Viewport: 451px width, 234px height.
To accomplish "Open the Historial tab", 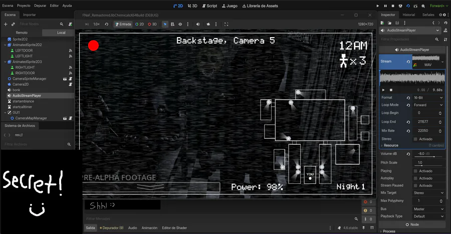I will point(409,15).
